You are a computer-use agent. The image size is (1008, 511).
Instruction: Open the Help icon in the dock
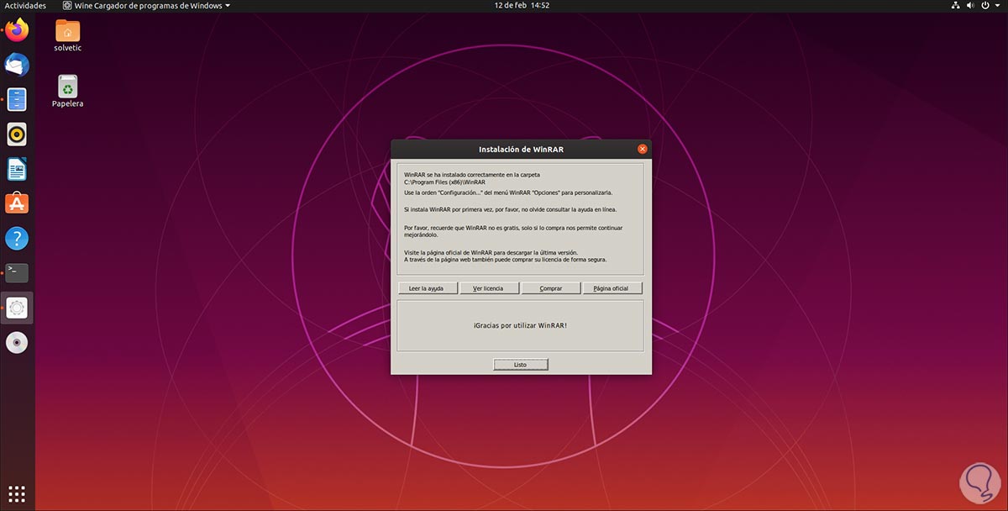(17, 238)
